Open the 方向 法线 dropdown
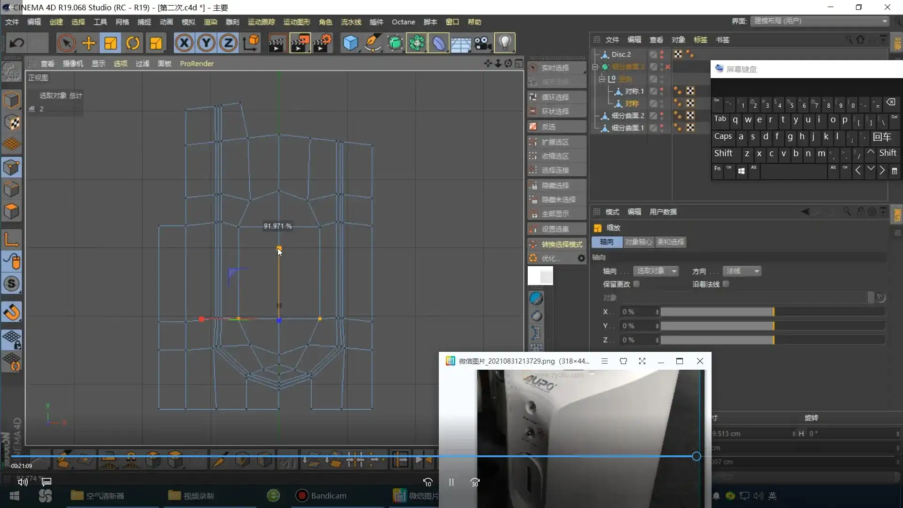 (742, 271)
